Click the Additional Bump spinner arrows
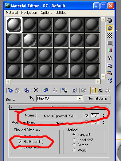 103,123
